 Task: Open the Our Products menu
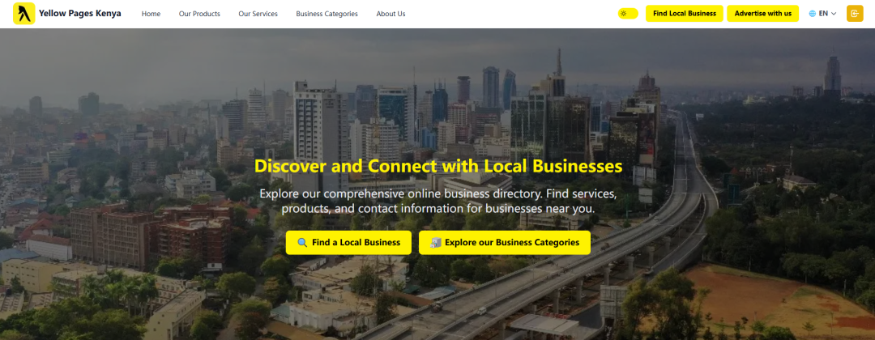tap(199, 14)
